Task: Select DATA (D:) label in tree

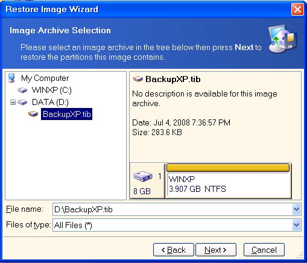Action: point(50,103)
